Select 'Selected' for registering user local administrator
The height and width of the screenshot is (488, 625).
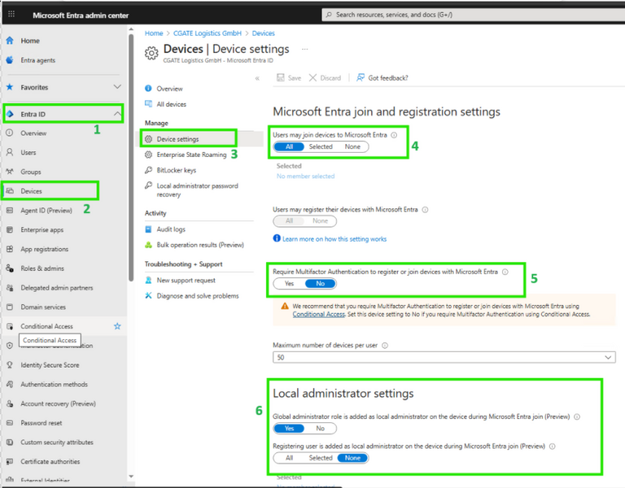pyautogui.click(x=321, y=458)
